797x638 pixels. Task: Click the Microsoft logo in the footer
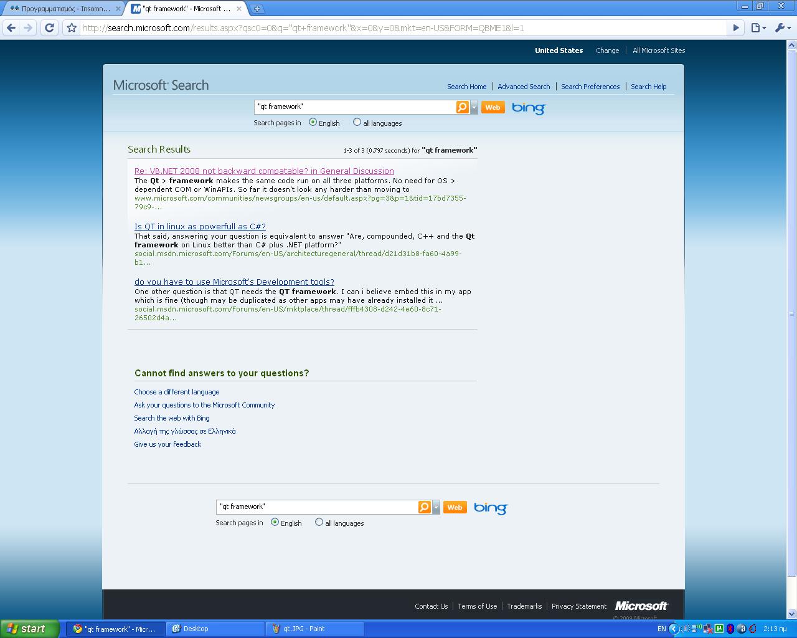[x=641, y=606]
